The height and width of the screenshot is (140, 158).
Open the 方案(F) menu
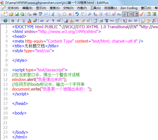click(x=82, y=8)
